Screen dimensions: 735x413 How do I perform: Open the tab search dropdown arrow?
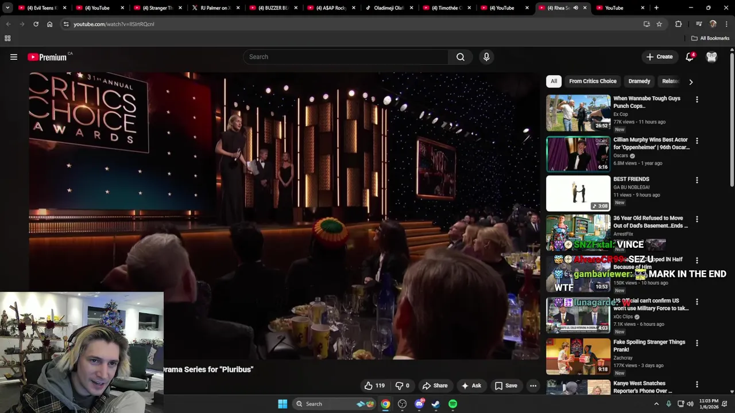(x=7, y=8)
